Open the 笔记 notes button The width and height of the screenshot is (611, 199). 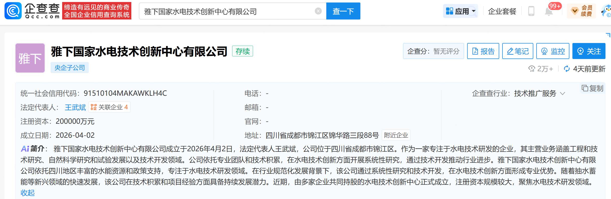[518, 51]
